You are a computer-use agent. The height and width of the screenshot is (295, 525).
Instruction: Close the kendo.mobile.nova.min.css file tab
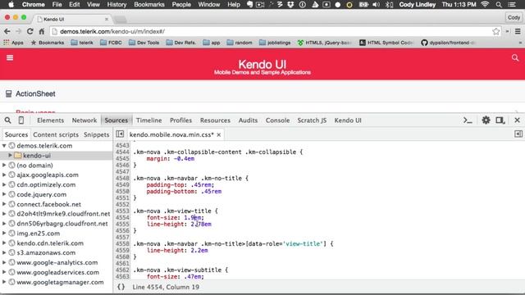pos(219,134)
